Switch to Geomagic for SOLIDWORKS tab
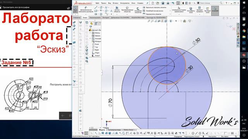248x139 pixels. pyautogui.click(x=156, y=18)
